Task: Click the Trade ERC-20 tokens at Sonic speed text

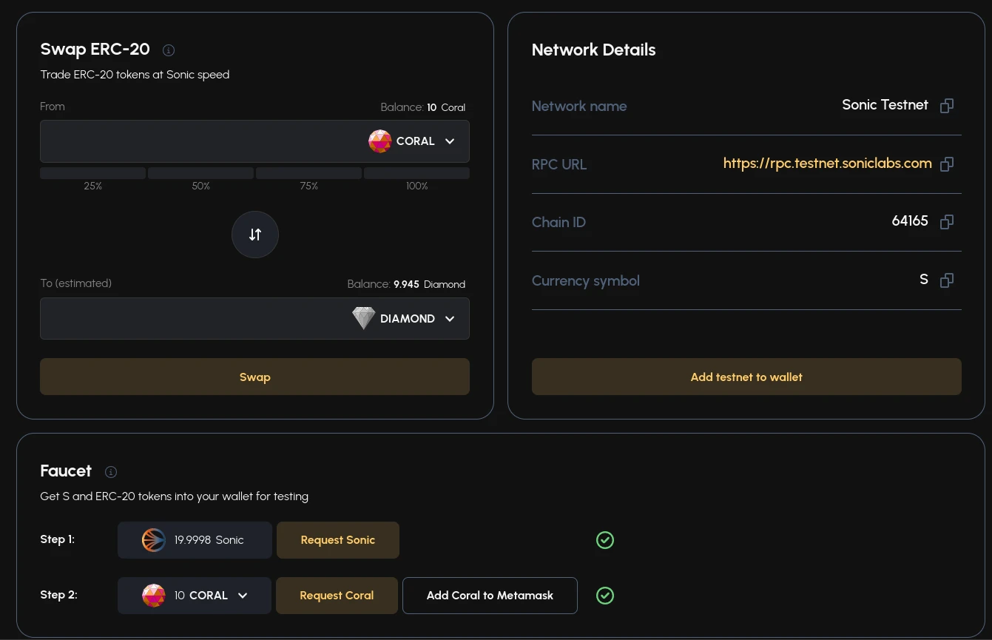Action: [135, 75]
